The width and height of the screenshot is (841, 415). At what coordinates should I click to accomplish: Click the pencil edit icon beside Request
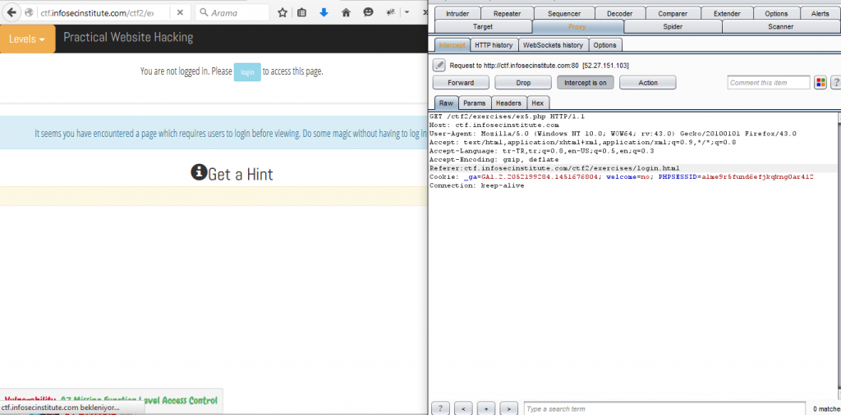coord(439,65)
